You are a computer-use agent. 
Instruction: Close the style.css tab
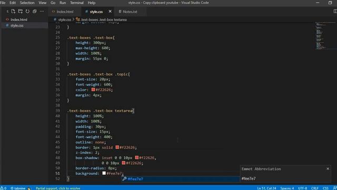click(110, 11)
